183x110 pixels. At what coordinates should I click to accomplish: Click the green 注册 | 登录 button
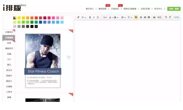pyautogui.click(x=174, y=9)
